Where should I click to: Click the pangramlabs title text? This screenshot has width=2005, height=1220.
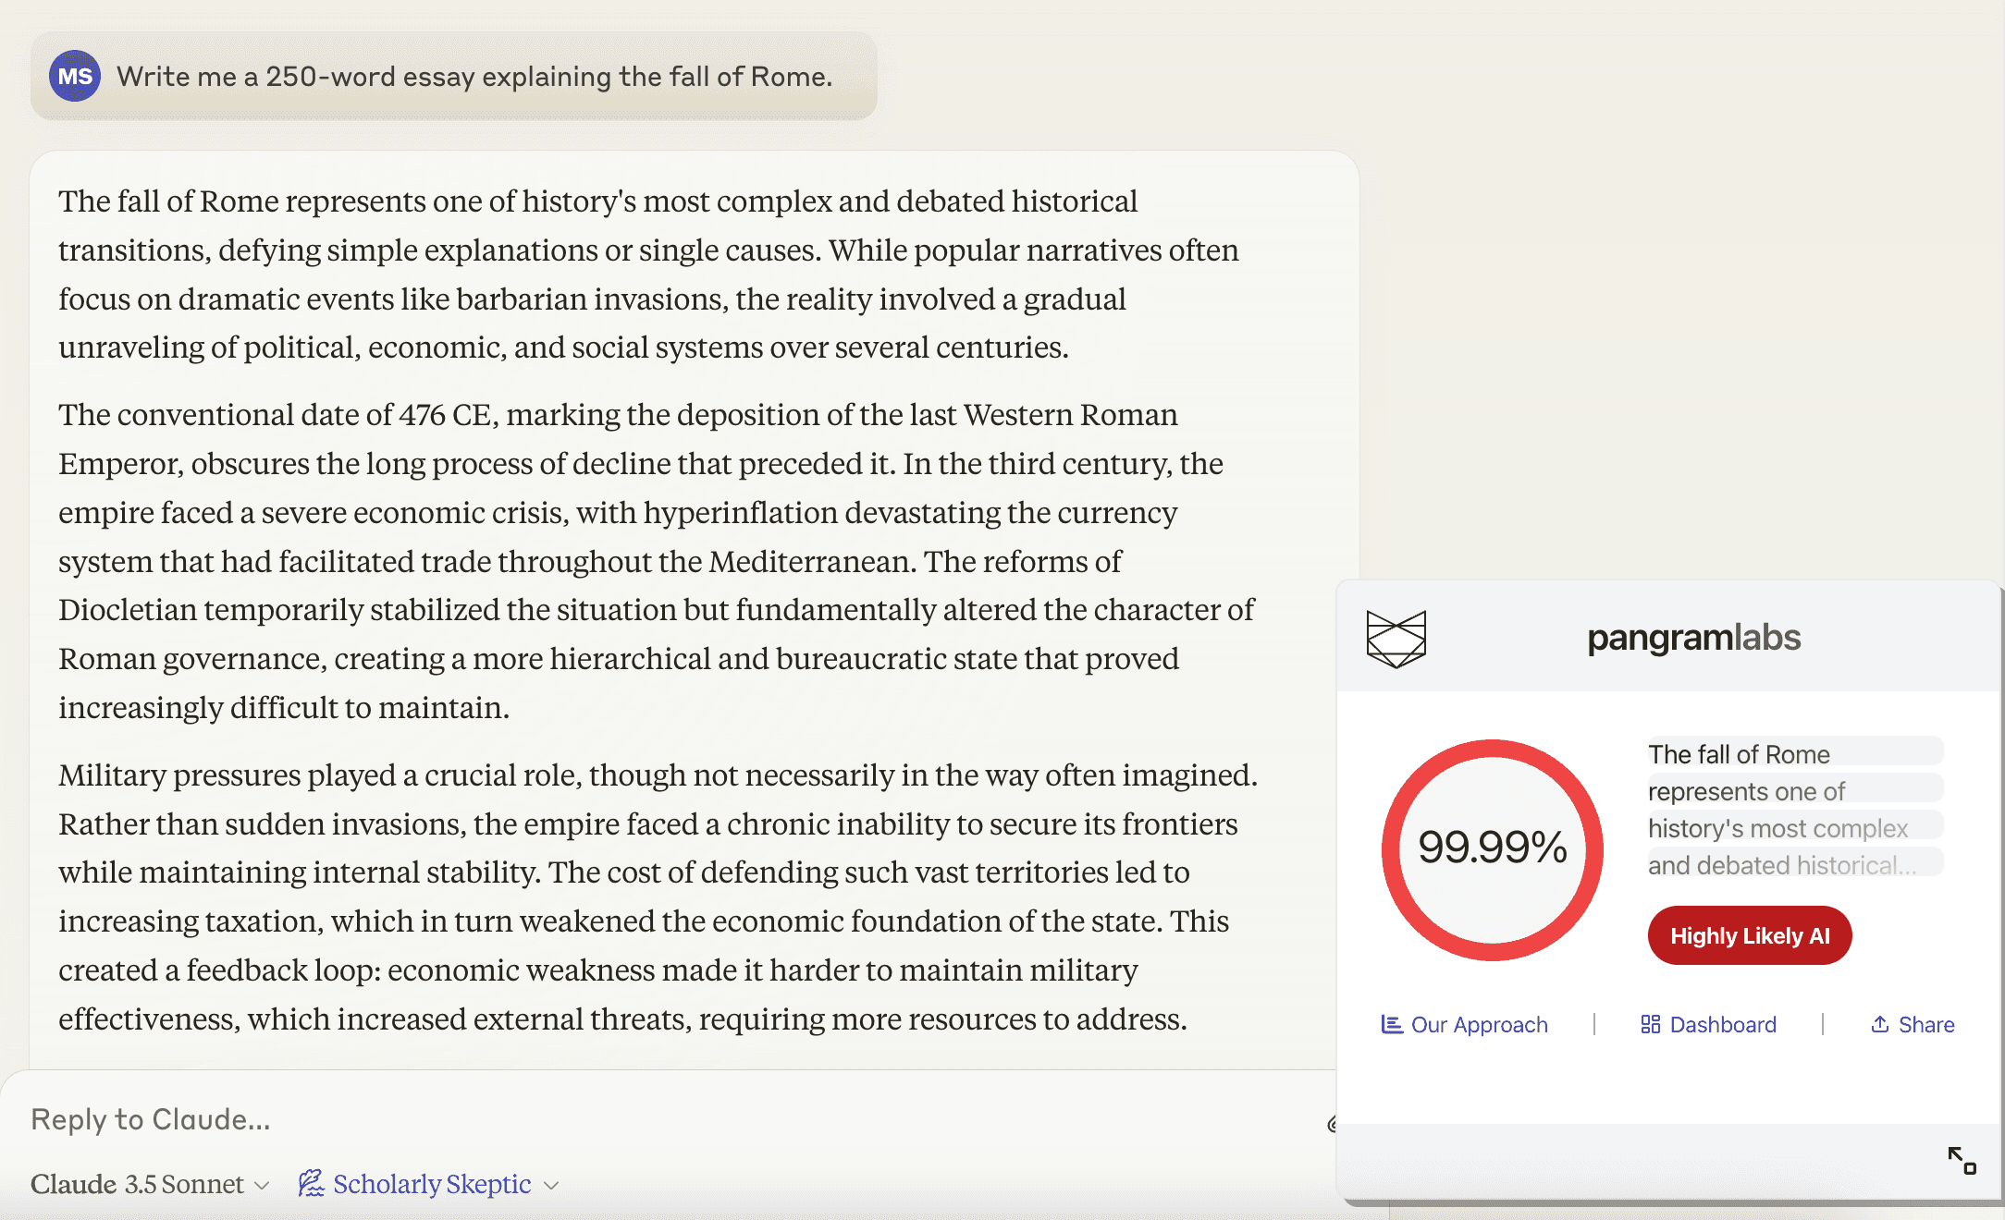1693,638
